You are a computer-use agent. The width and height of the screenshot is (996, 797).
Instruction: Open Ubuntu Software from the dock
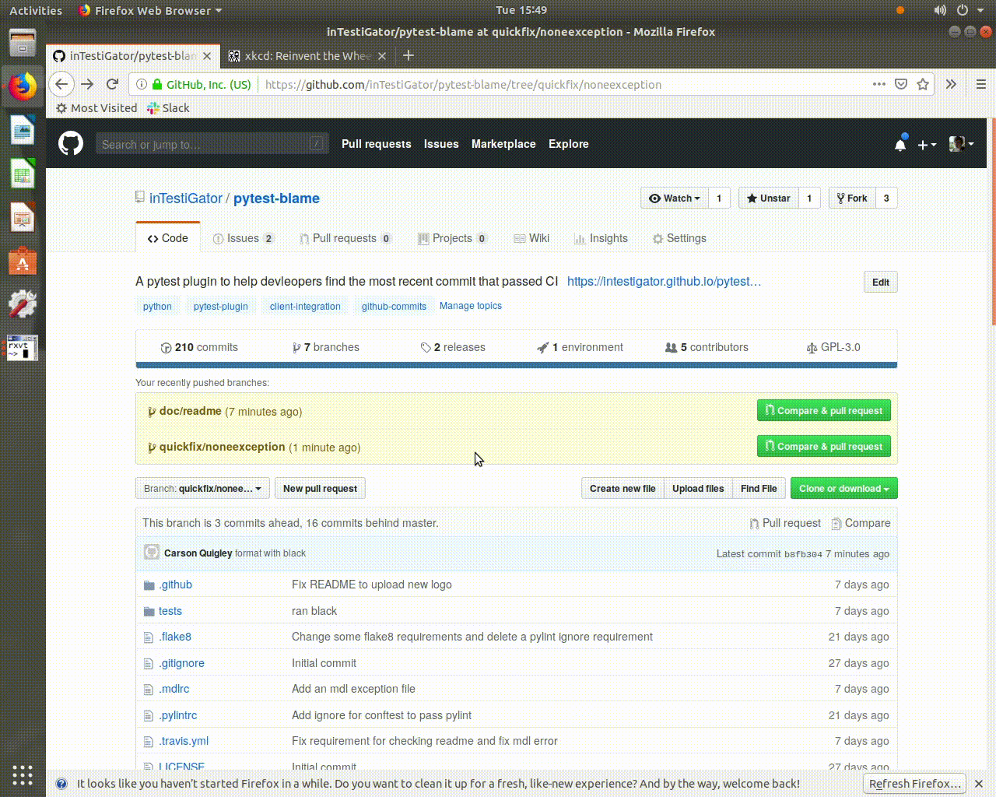click(x=23, y=261)
